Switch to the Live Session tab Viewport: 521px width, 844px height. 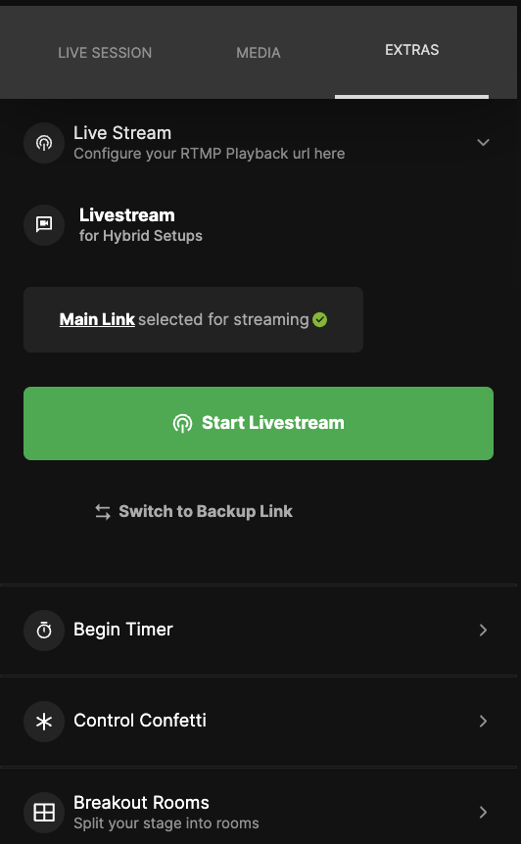click(x=105, y=53)
